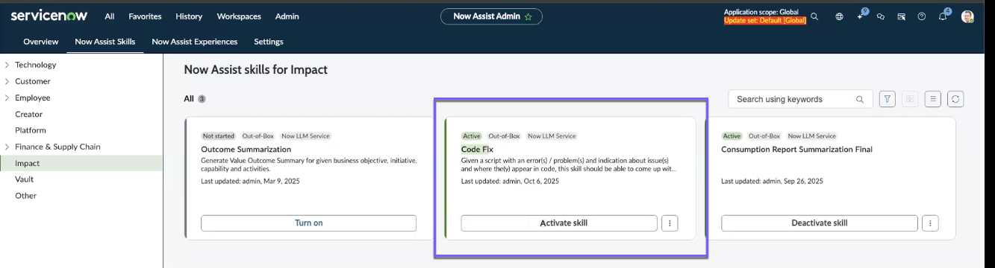The height and width of the screenshot is (268, 995).
Task: Open the user profile avatar
Action: point(967,16)
